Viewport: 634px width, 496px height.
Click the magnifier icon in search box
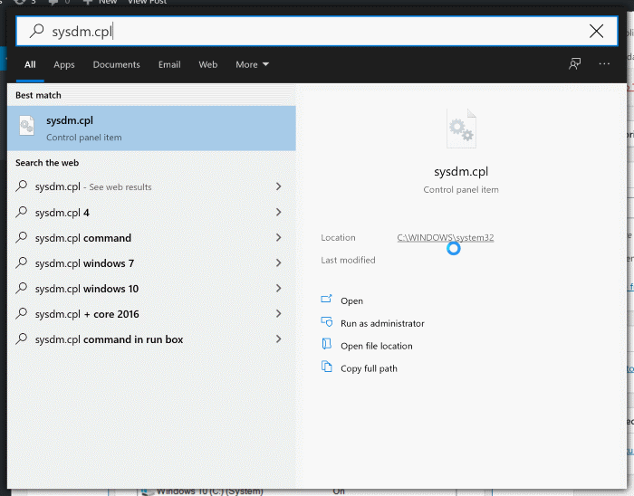(37, 31)
